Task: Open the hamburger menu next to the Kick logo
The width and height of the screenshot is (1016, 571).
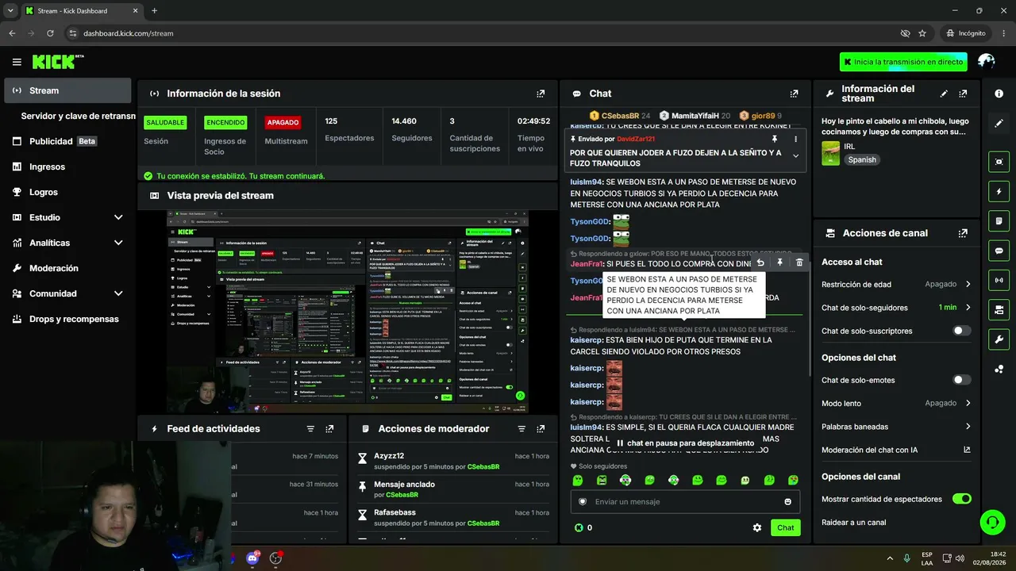Action: click(x=17, y=62)
